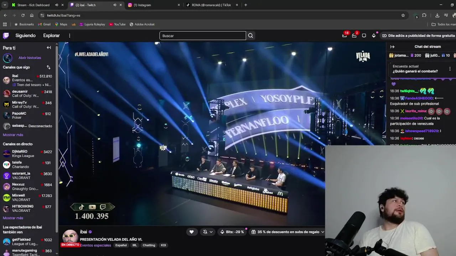Show more followed channels link
The height and width of the screenshot is (256, 456).
13,135
